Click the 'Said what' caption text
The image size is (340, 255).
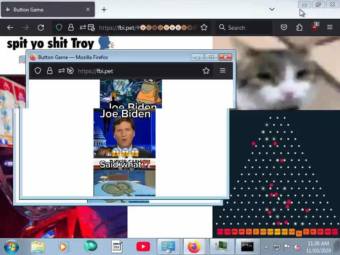(125, 164)
